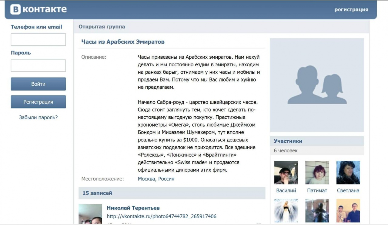Open the 'Москва, Россия' location link
This screenshot has width=388, height=225.
coord(156,179)
